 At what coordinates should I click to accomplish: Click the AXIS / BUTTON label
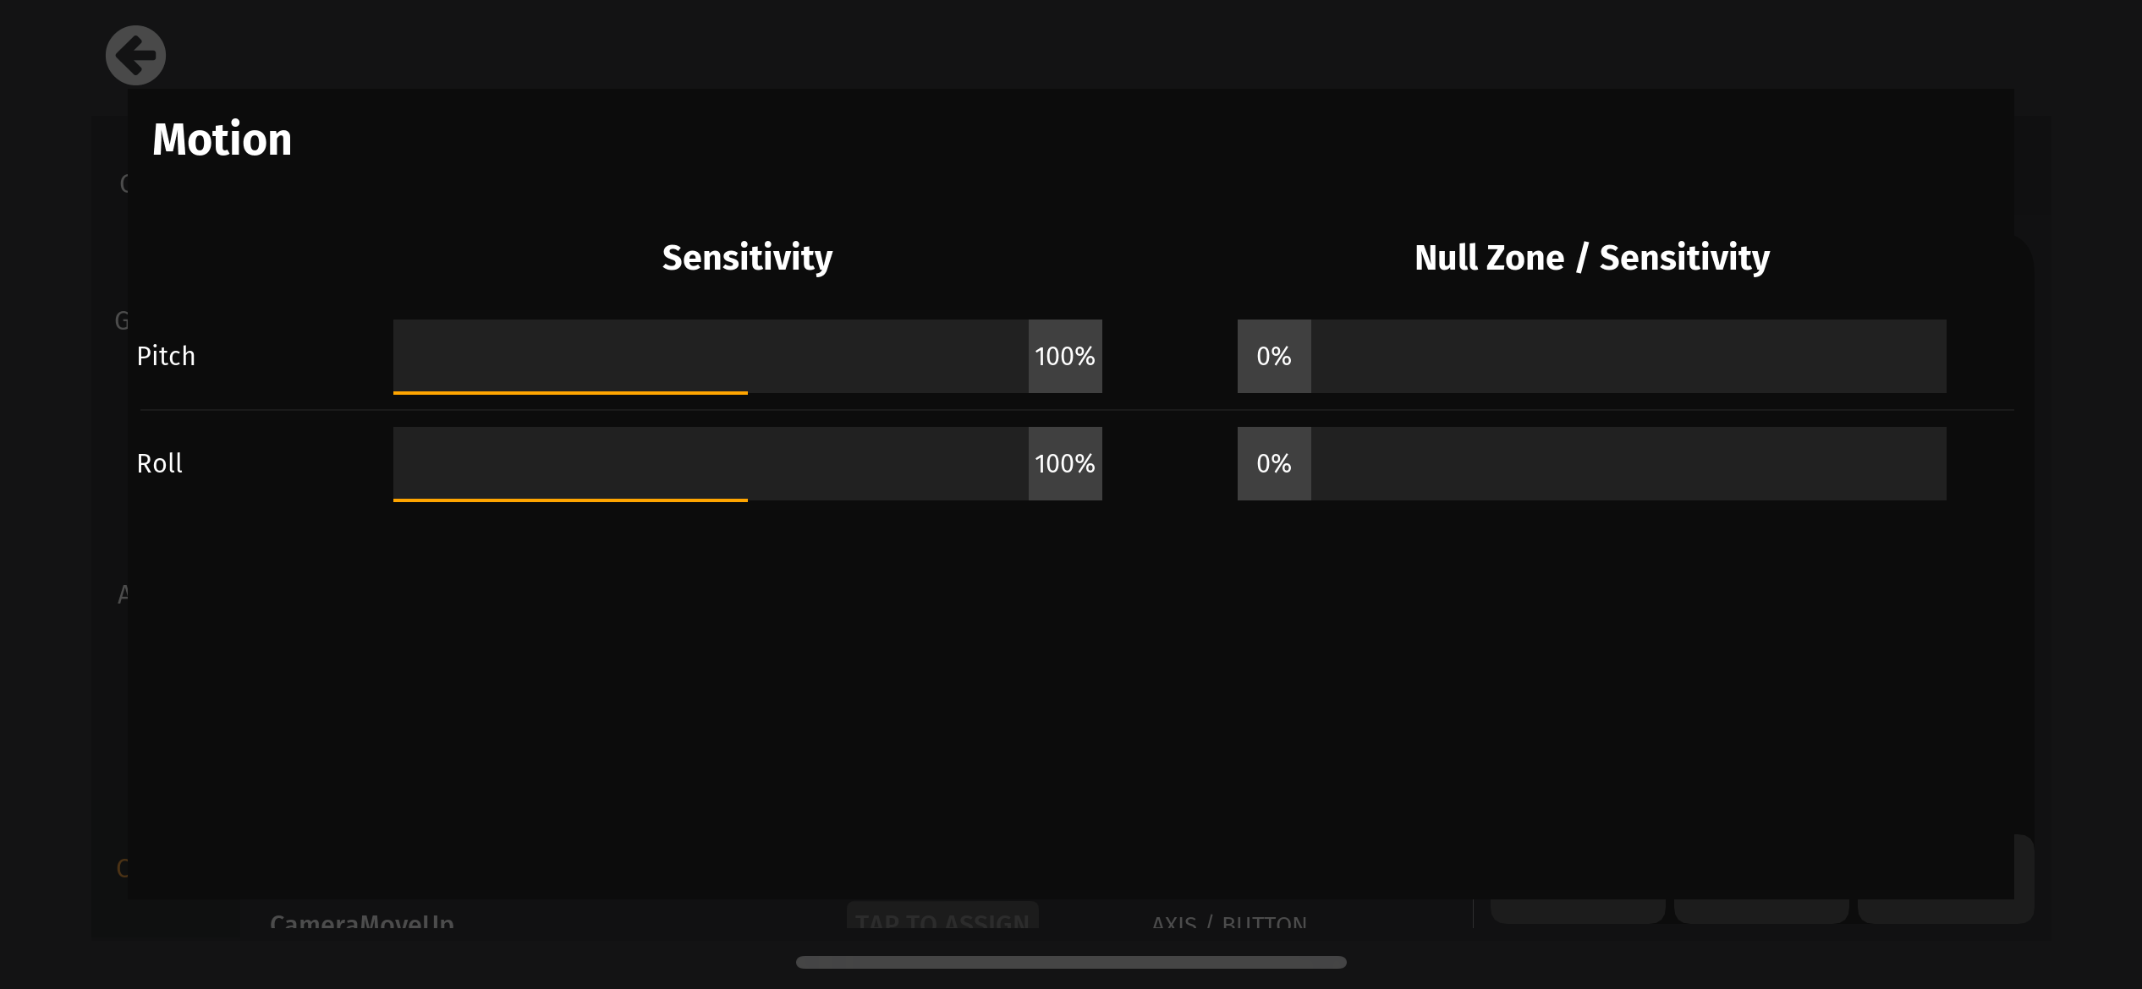coord(1228,921)
